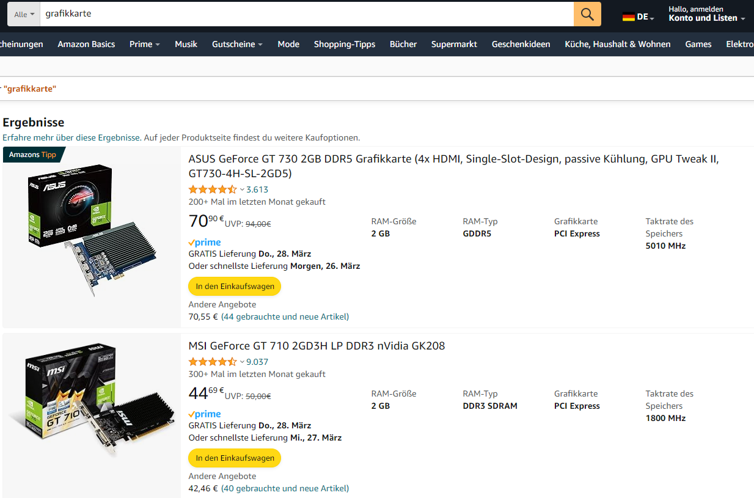The width and height of the screenshot is (754, 498).
Task: Select the 'UVP: 50,00€' list price text
Action: tap(248, 396)
